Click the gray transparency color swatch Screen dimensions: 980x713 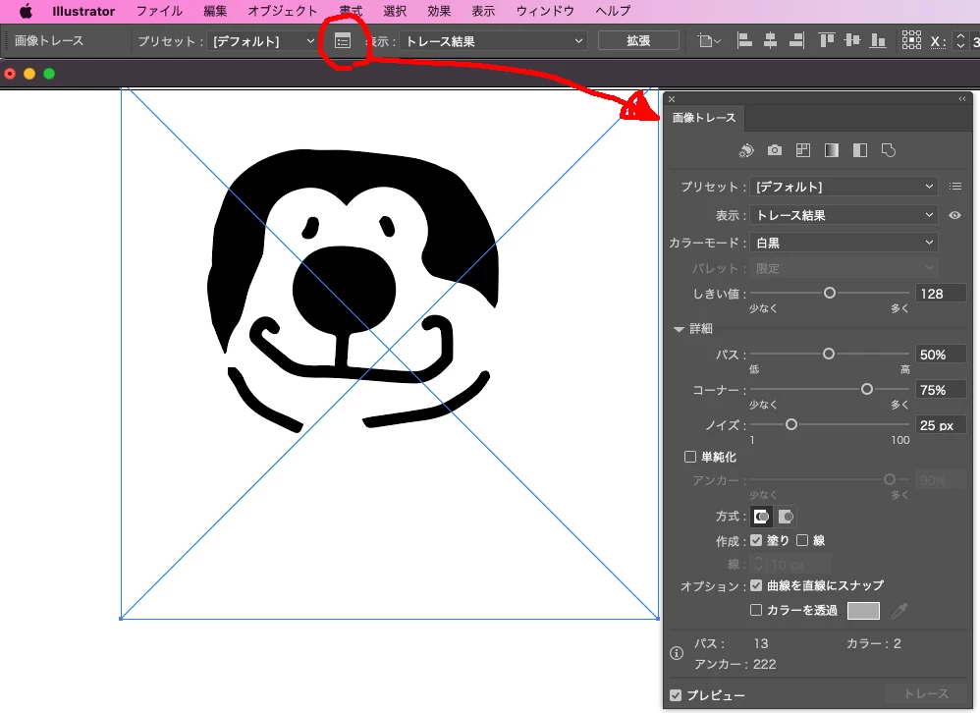[863, 611]
